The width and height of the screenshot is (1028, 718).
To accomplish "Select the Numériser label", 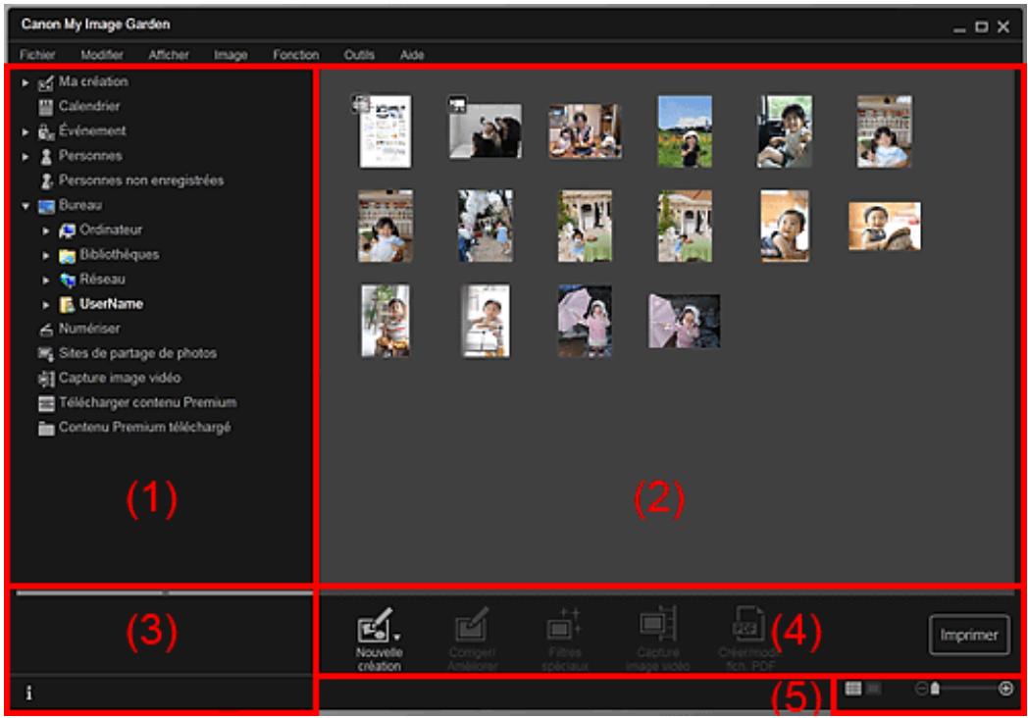I will tap(89, 329).
